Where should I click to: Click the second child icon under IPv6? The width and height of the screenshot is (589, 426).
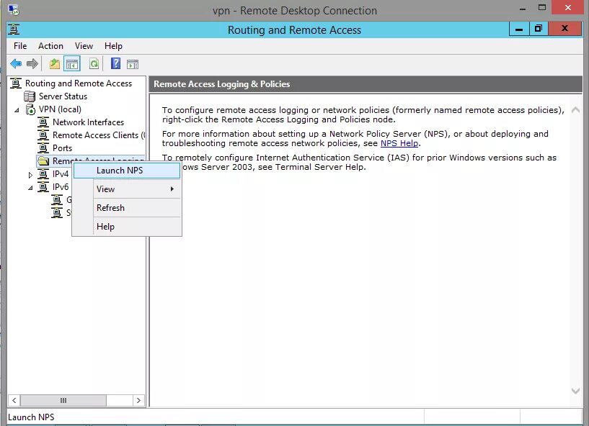[57, 212]
